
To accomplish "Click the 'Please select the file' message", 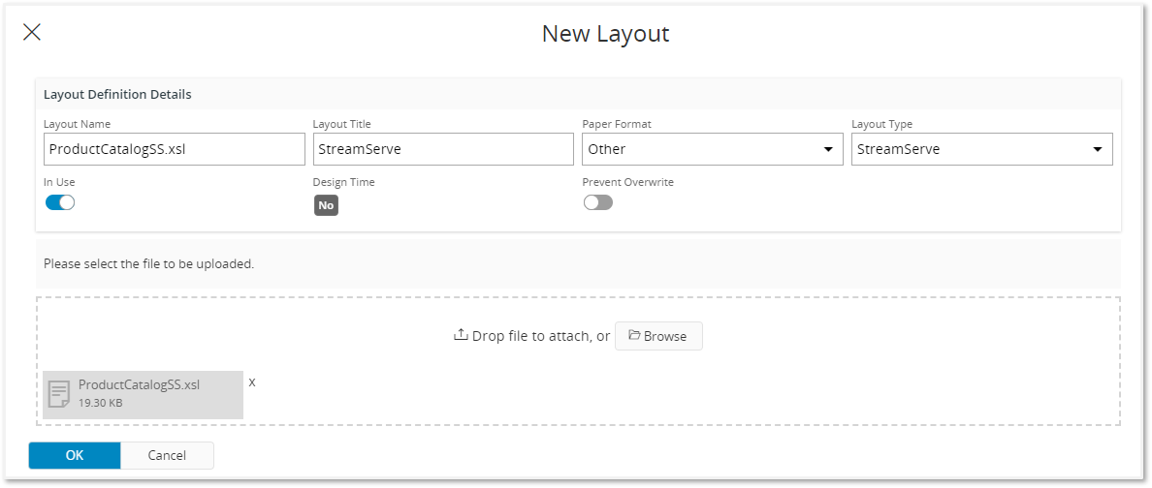I will pyautogui.click(x=148, y=263).
